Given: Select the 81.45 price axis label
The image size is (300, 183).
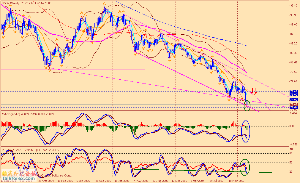Looking at the screenshot, I should click(294, 62).
